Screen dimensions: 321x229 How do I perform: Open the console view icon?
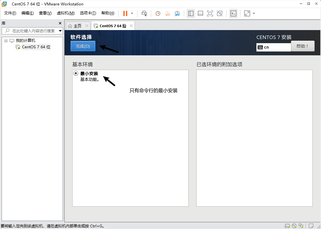(233, 13)
